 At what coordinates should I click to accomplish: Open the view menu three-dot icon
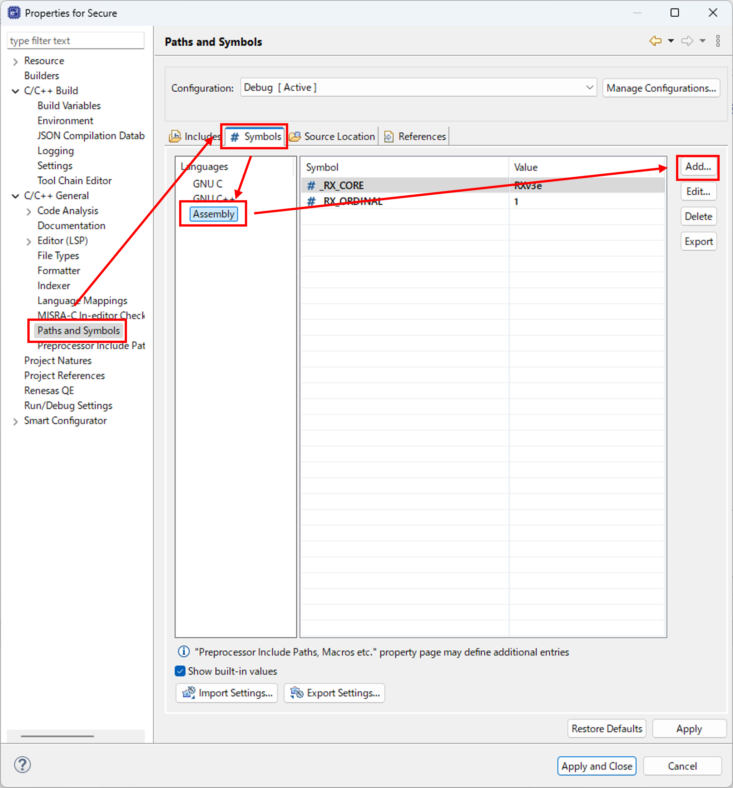718,41
